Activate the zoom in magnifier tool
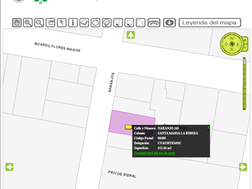The width and height of the screenshot is (252, 189). coord(28,23)
